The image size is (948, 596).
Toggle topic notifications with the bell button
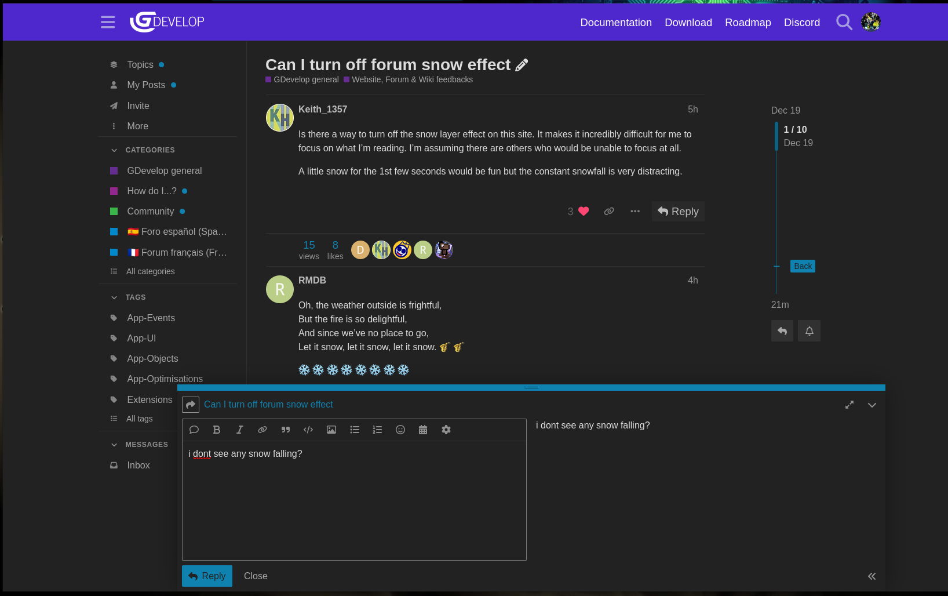809,331
